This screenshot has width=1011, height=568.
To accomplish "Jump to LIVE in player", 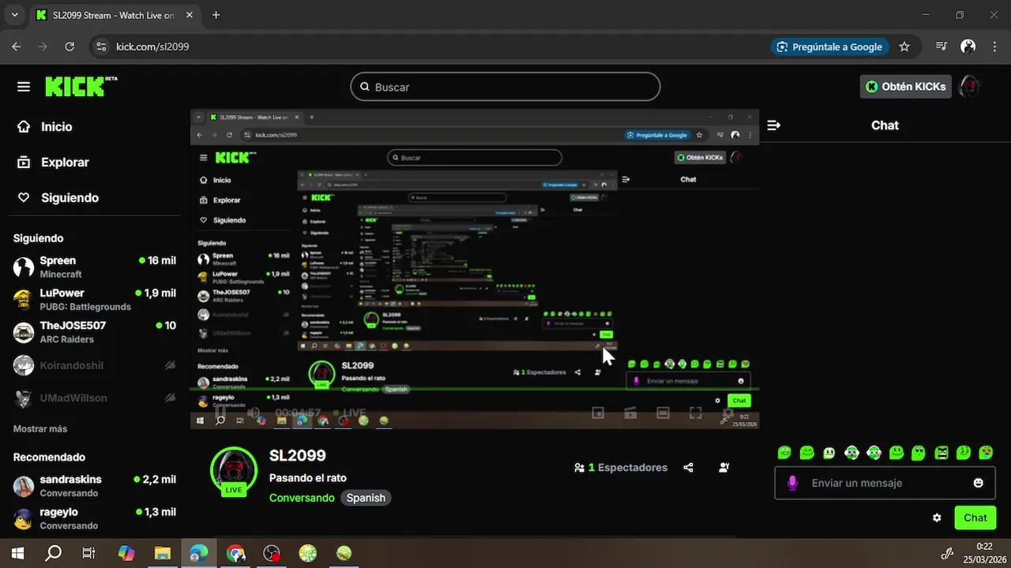I will (349, 413).
